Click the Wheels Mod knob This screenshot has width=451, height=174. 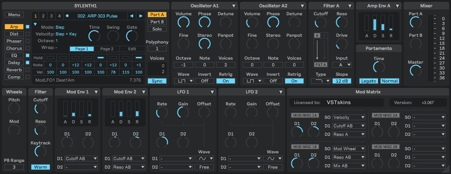pos(14,130)
